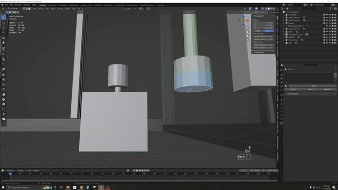
Task: Toggle viewport gizmos on or off
Action: pos(250,8)
